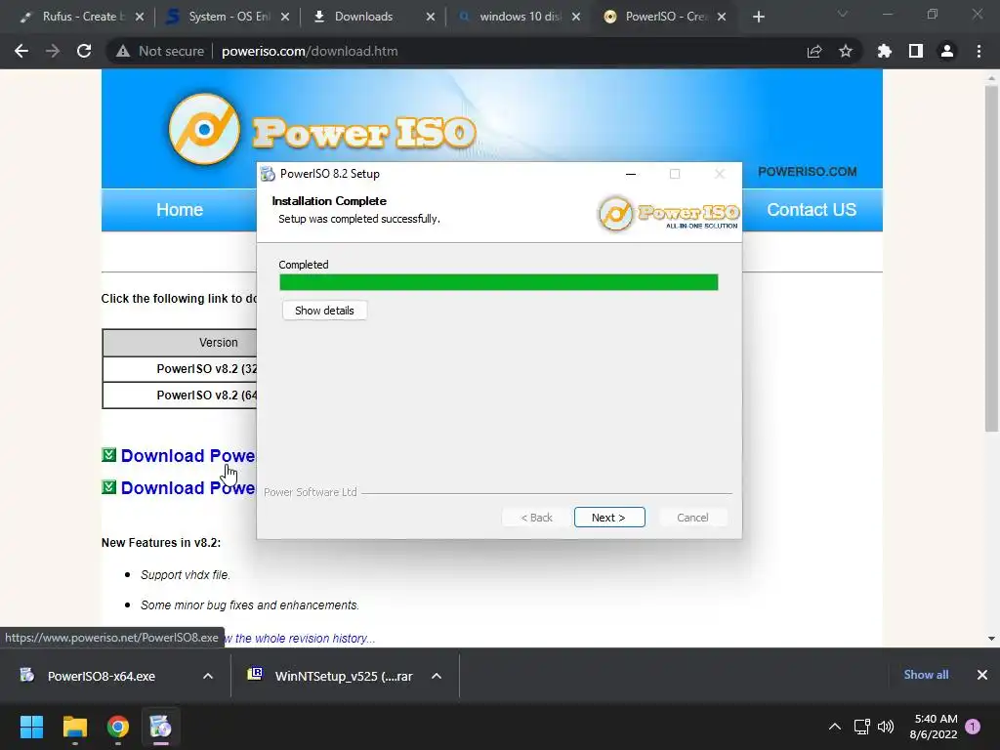Click the scrollbar down arrow
The image size is (1000, 750).
[991, 639]
